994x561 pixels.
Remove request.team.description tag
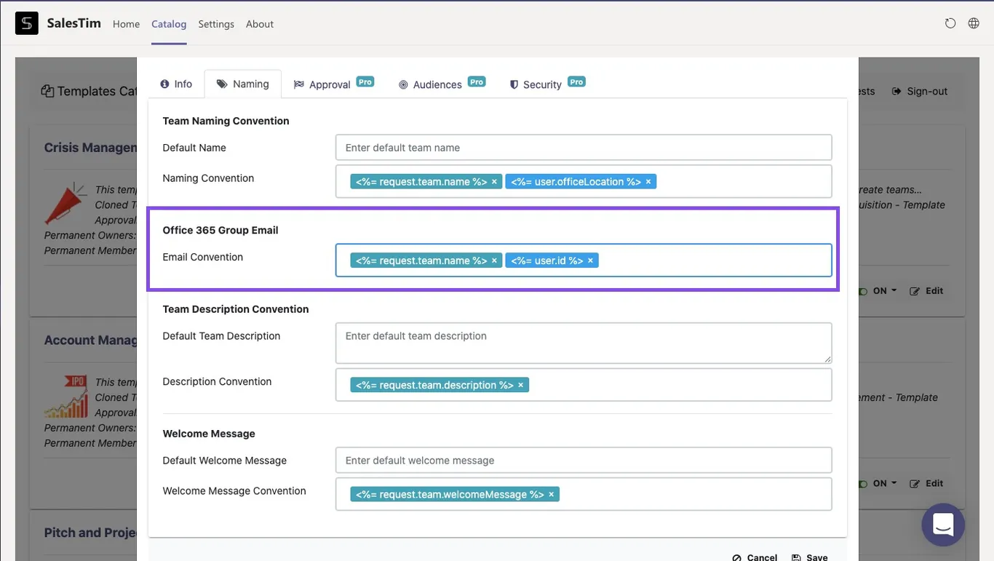pyautogui.click(x=520, y=385)
